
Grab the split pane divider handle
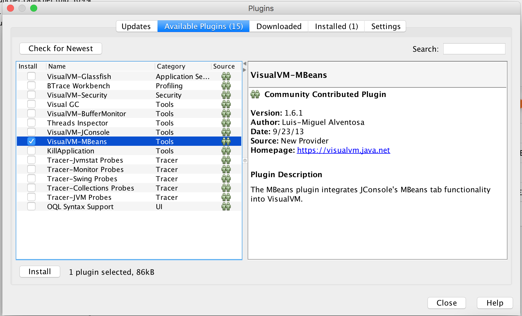click(x=245, y=161)
